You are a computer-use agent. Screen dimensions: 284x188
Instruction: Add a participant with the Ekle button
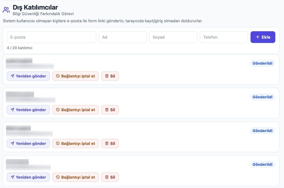coord(263,37)
